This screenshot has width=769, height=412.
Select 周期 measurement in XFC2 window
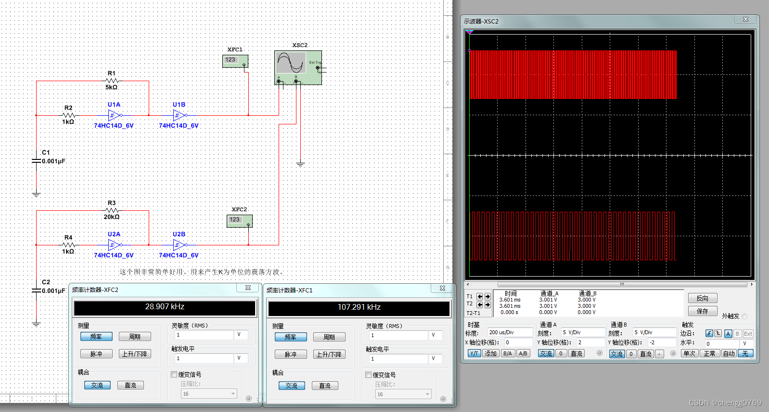135,337
